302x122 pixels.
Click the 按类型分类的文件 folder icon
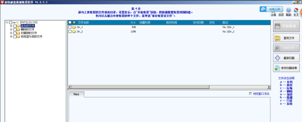click(18, 36)
